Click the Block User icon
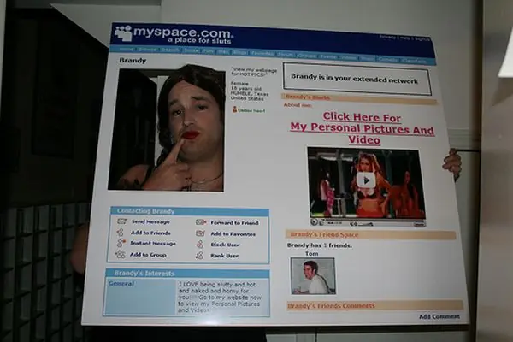The image size is (513, 342). point(200,245)
